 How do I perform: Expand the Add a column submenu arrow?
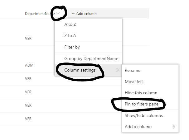point(174,127)
